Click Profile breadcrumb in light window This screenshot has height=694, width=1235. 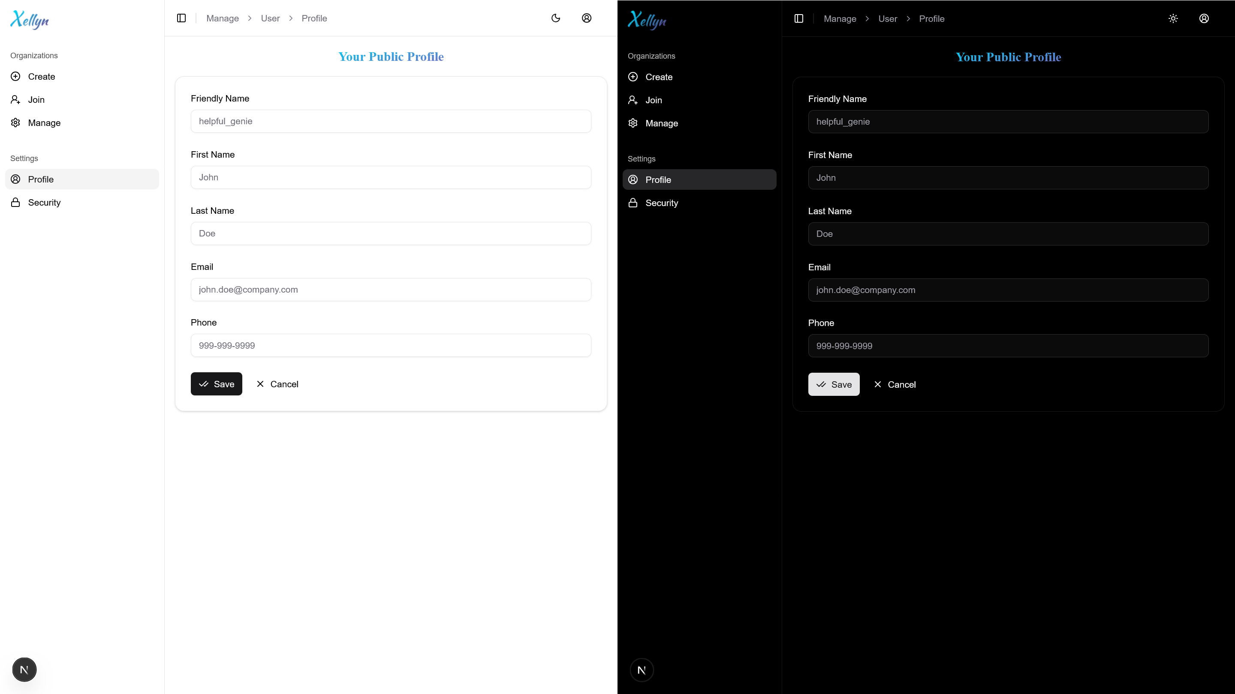314,18
